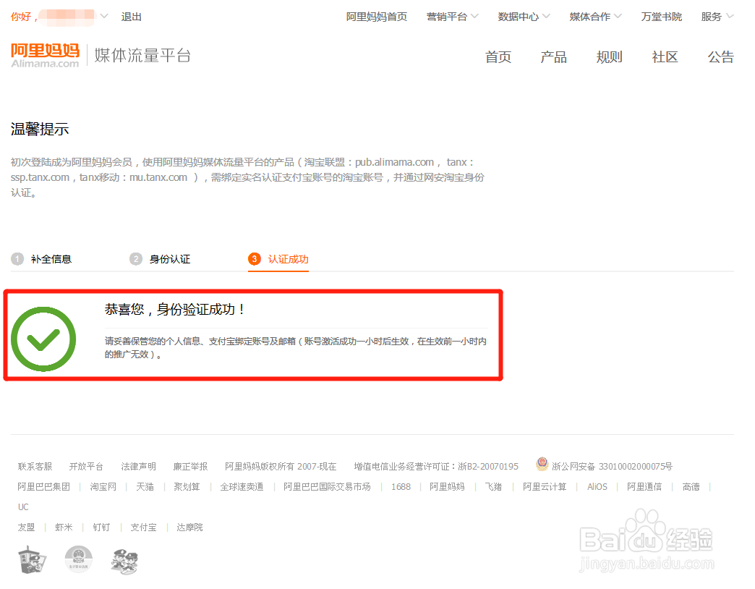Click 增值电信业务经营许可证 text in footer
Screen dimensions: 755x589
pos(436,466)
